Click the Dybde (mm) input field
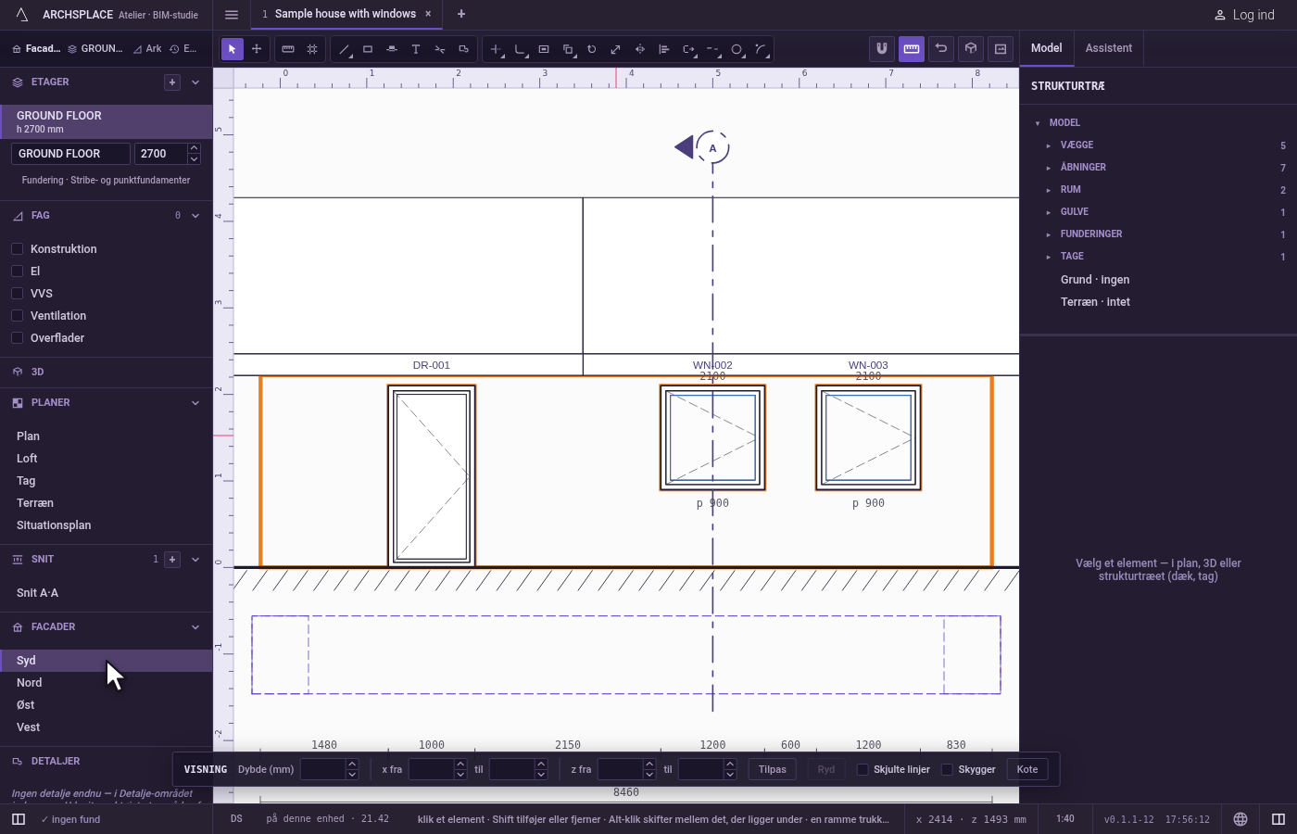 pyautogui.click(x=323, y=770)
